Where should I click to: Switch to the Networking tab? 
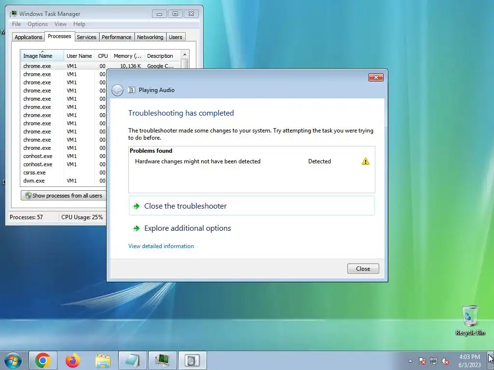click(x=150, y=37)
